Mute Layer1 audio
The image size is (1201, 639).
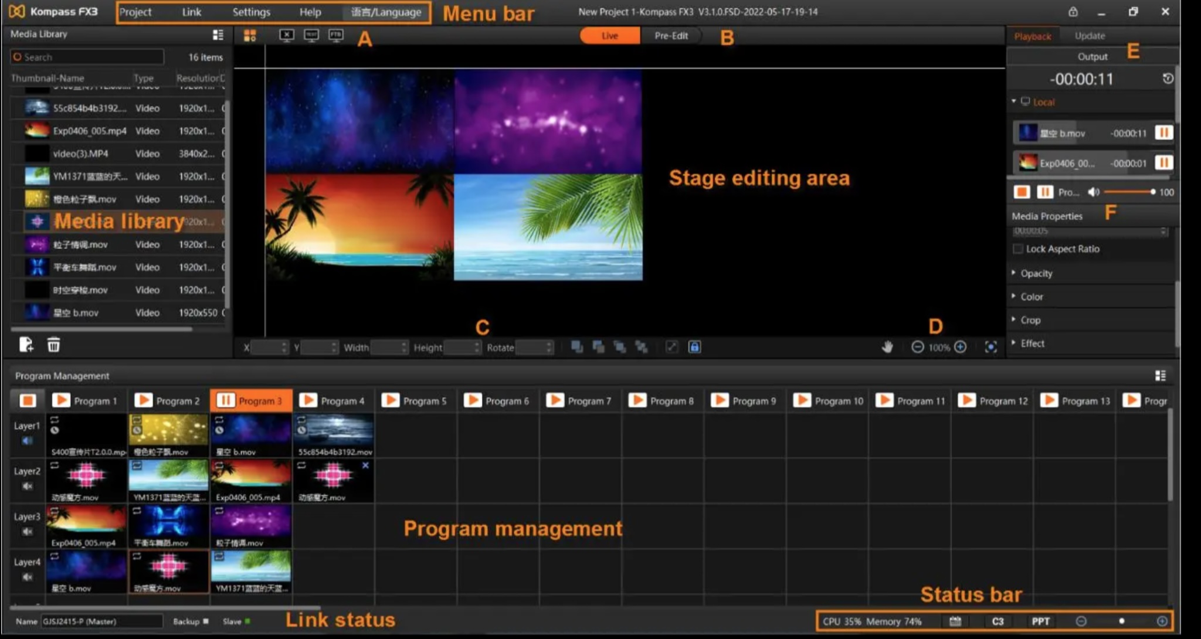[x=27, y=441]
